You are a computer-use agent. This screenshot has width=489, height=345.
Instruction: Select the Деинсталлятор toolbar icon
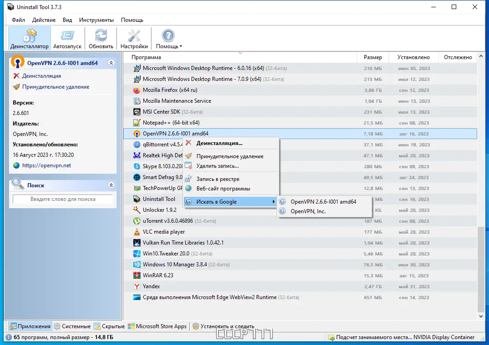pyautogui.click(x=29, y=35)
